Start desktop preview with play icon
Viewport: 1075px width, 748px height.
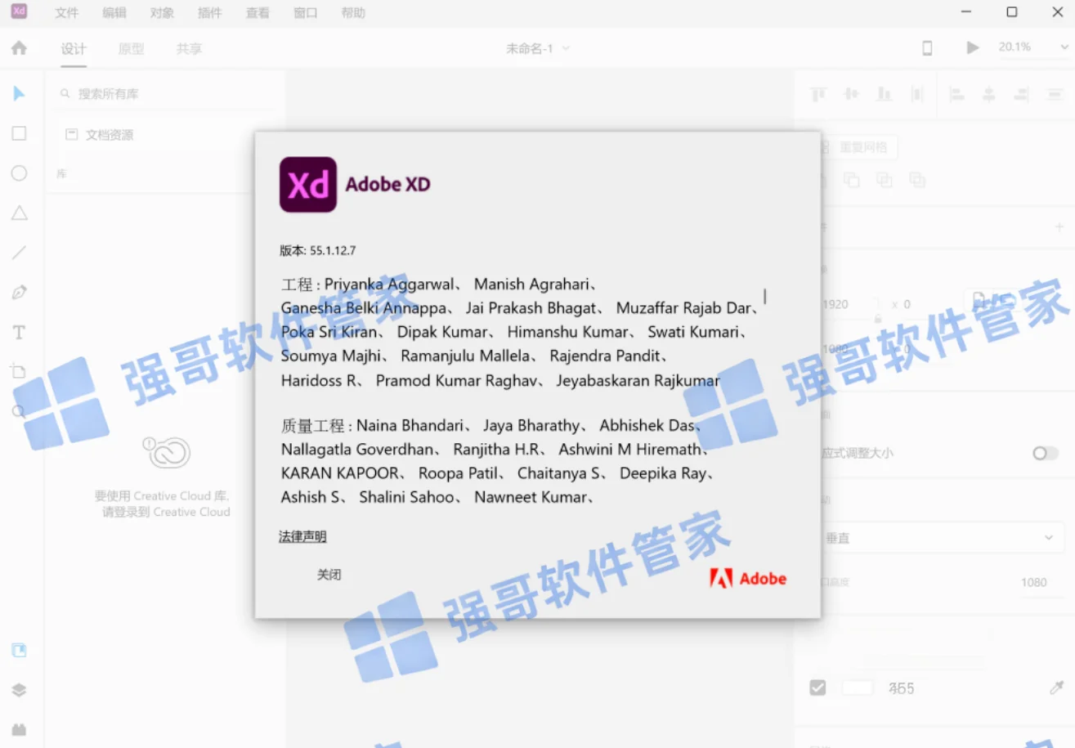point(972,48)
